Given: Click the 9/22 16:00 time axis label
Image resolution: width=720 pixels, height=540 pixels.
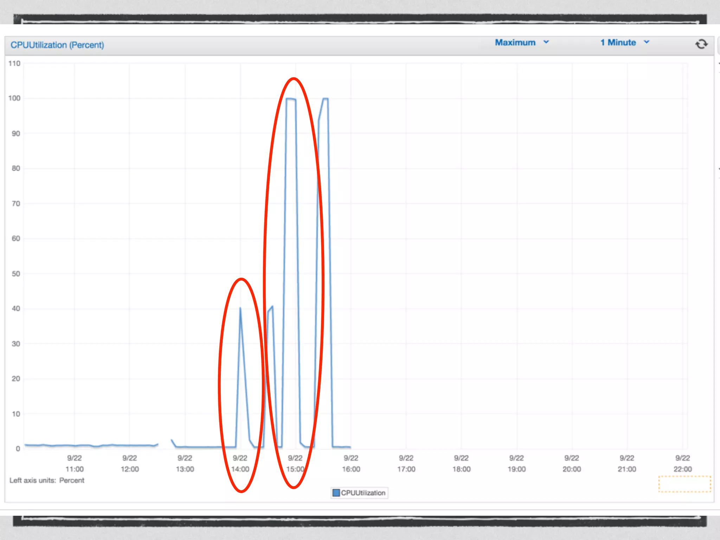Looking at the screenshot, I should point(351,463).
